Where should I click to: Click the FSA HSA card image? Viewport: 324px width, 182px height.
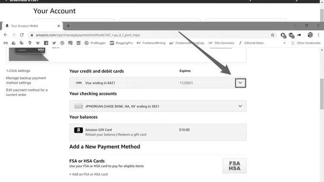pos(235,166)
